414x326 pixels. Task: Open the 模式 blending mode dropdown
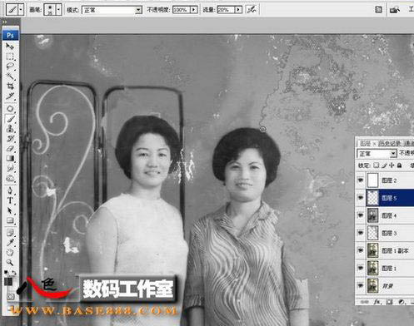112,10
